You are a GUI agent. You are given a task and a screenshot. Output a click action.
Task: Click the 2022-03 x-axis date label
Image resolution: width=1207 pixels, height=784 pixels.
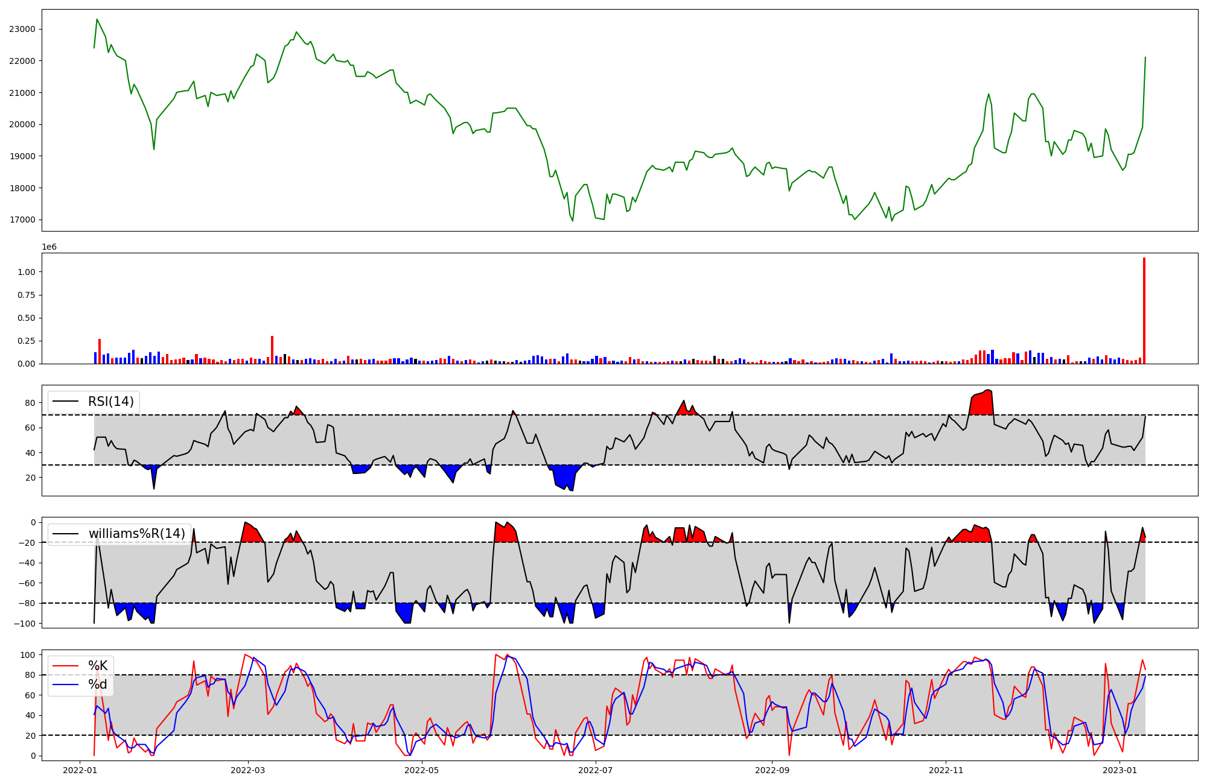pyautogui.click(x=248, y=770)
